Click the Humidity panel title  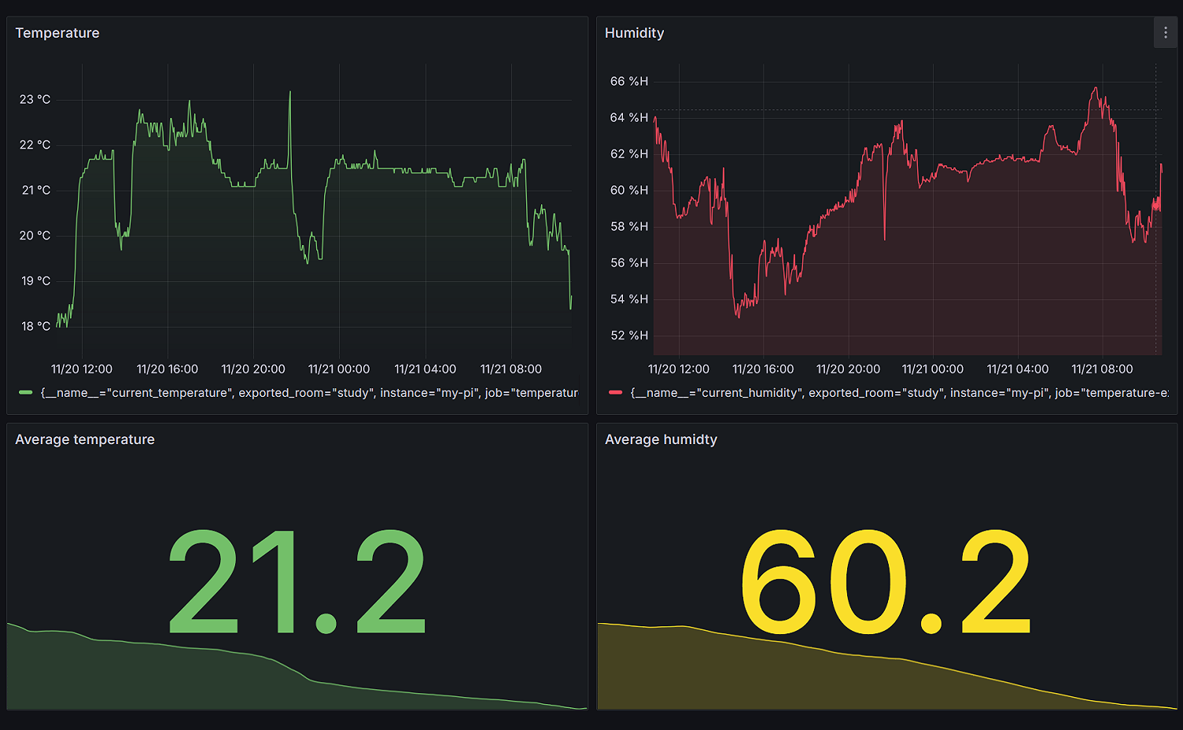tap(634, 33)
